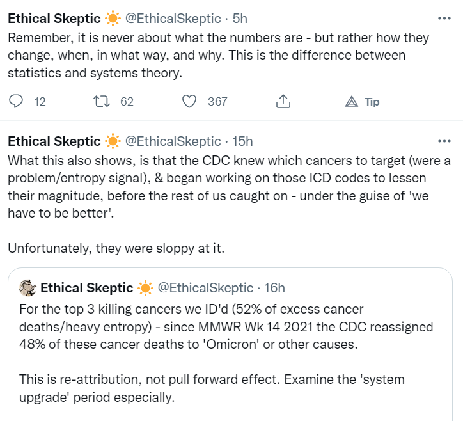Click the avatar in the quoted tweet

27,288
